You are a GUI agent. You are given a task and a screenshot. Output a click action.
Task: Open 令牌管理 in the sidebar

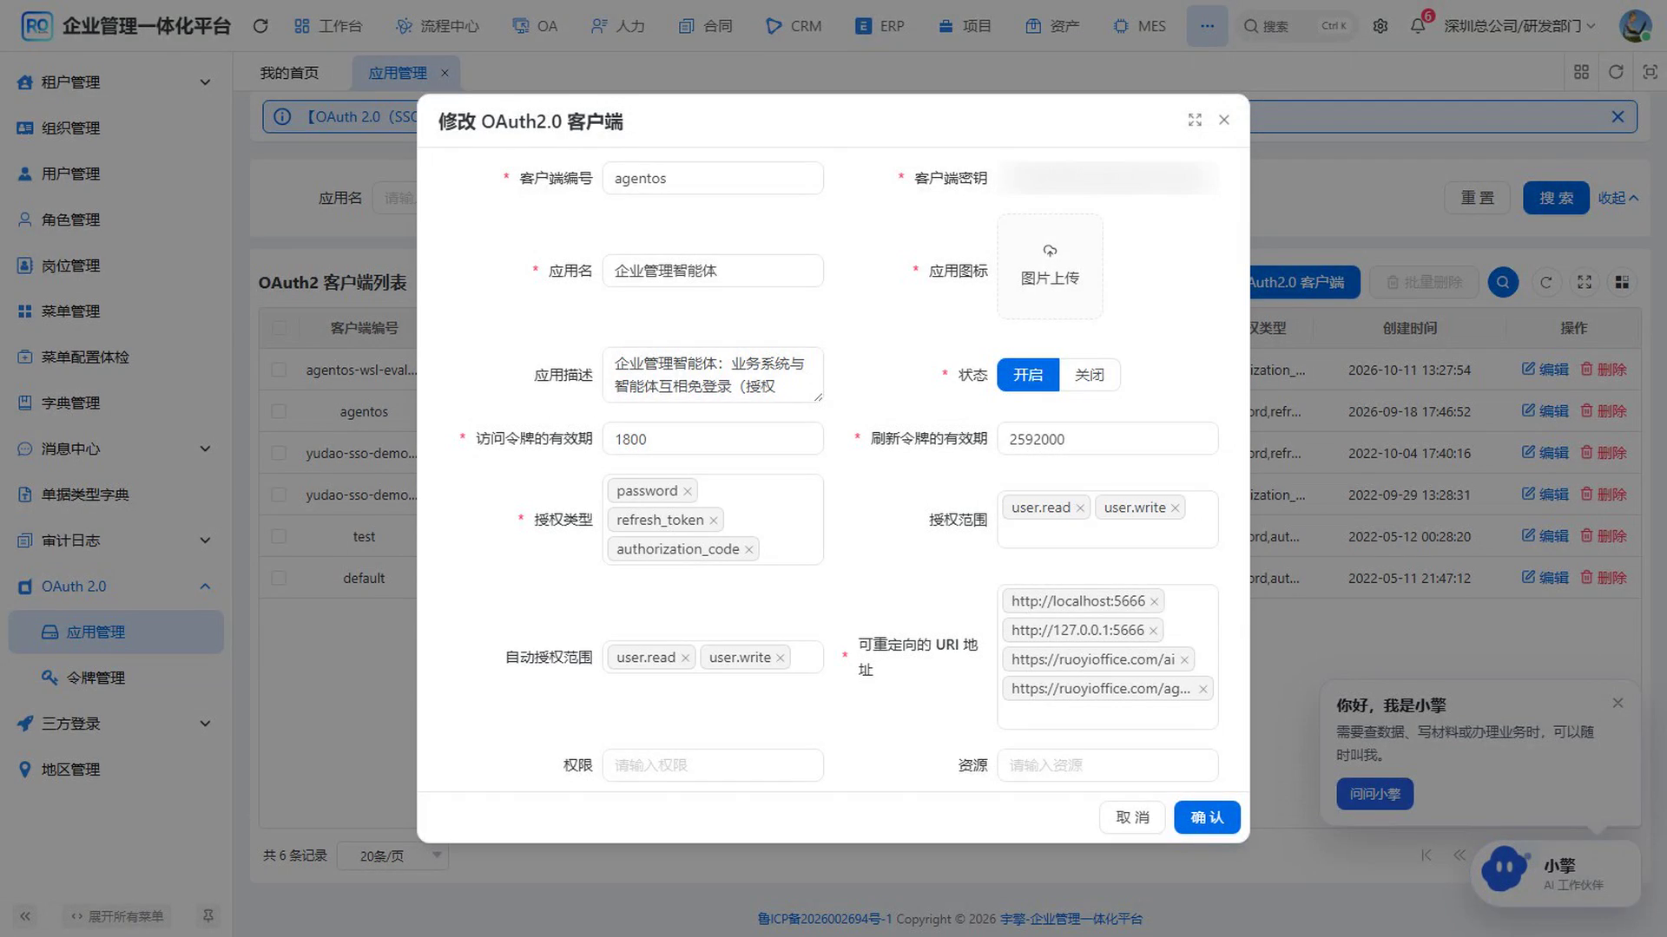[115, 678]
